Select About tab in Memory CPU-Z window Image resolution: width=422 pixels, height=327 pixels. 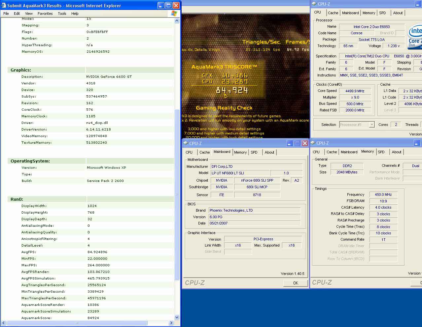click(x=397, y=152)
